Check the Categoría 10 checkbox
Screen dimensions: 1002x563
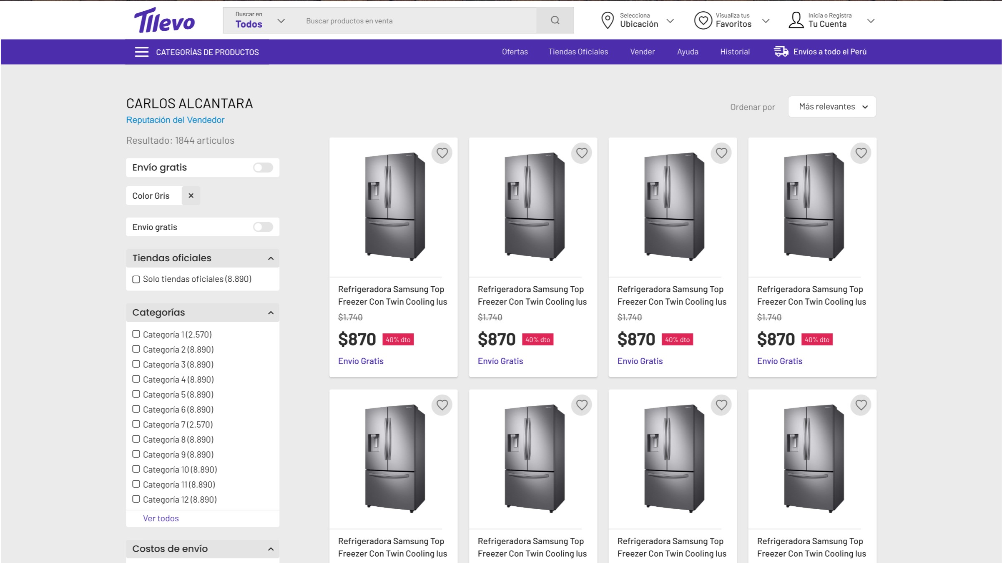(136, 469)
